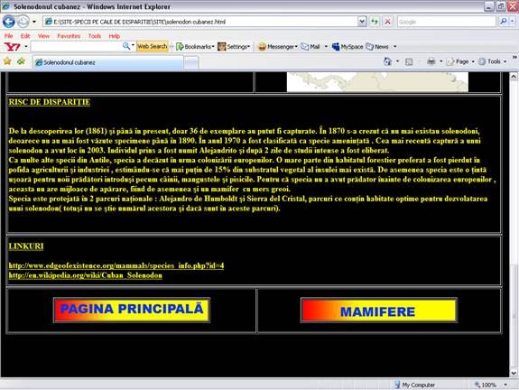Open the Page dropdown menu
This screenshot has height=390, width=519.
pyautogui.click(x=460, y=61)
